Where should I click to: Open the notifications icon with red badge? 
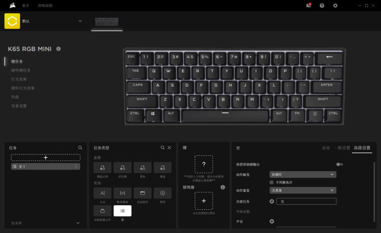[309, 5]
